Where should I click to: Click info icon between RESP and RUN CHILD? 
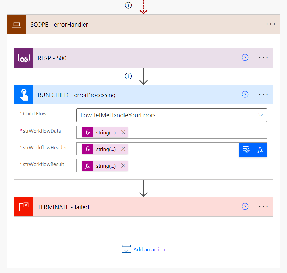pyautogui.click(x=128, y=76)
